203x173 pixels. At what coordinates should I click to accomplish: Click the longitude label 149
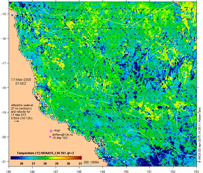pyautogui.click(x=103, y=172)
